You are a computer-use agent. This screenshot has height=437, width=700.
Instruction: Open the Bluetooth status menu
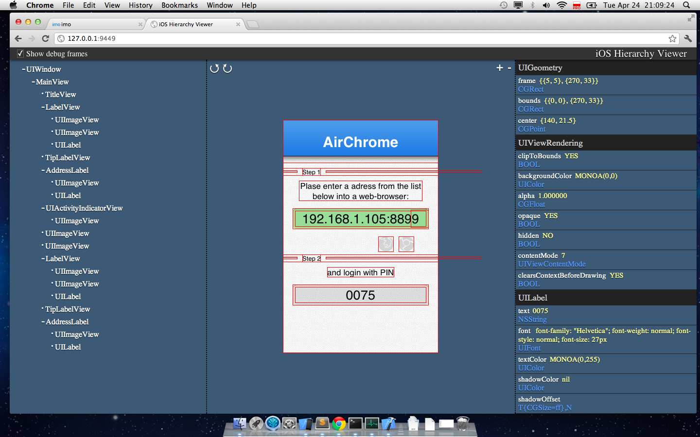(x=532, y=5)
